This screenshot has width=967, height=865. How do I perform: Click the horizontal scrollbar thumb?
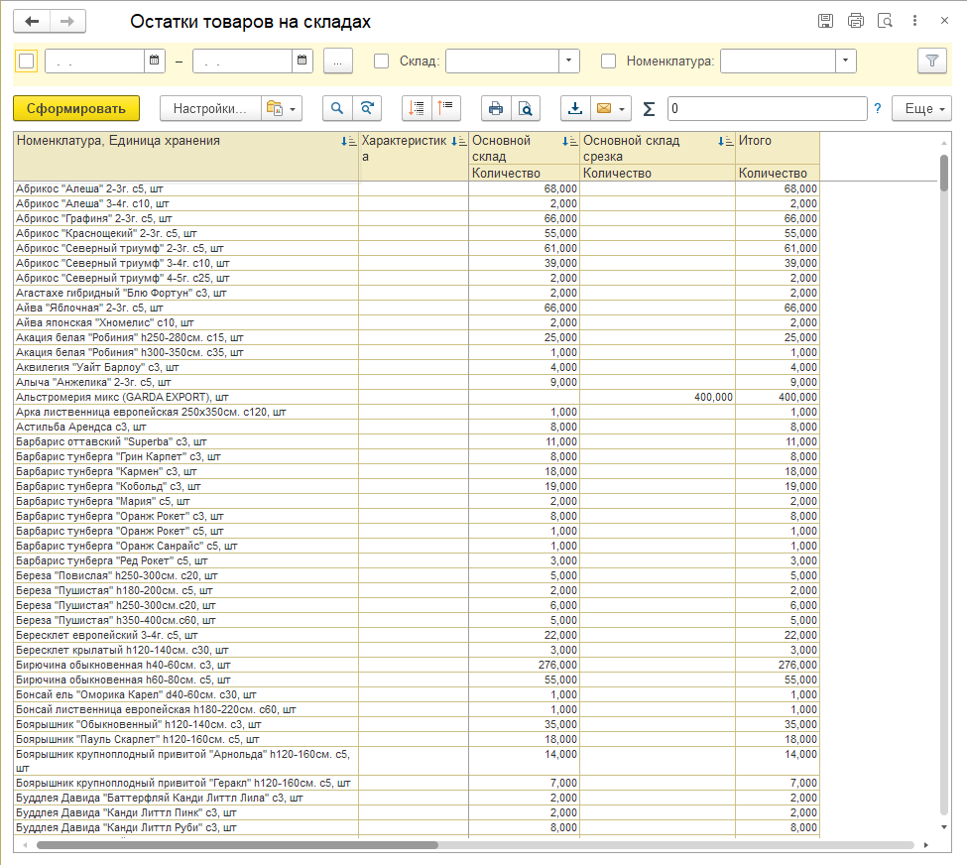coord(237,844)
